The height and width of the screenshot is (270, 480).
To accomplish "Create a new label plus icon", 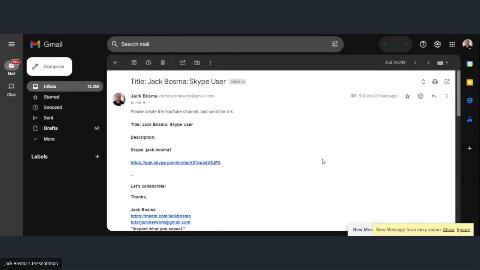I will pos(97,157).
